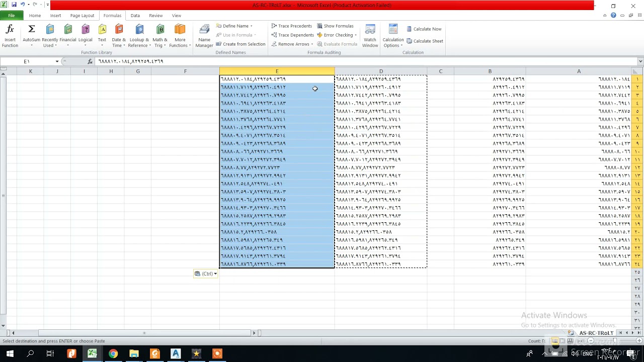
Task: Click Calculate Now
Action: pos(424,29)
